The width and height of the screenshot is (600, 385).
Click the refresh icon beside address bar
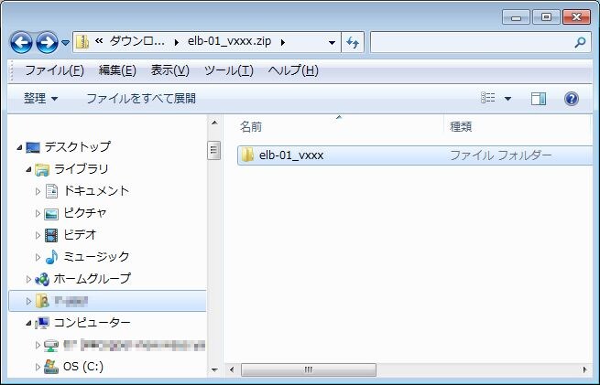(x=354, y=42)
